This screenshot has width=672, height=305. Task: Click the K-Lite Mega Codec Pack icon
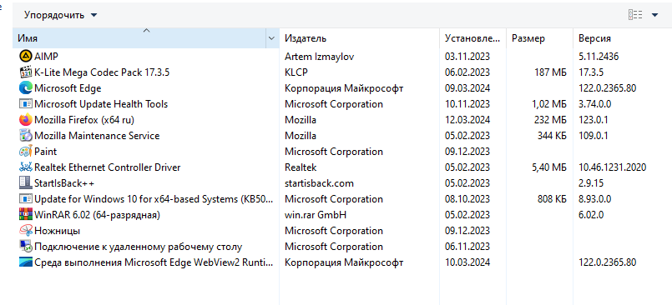click(26, 72)
